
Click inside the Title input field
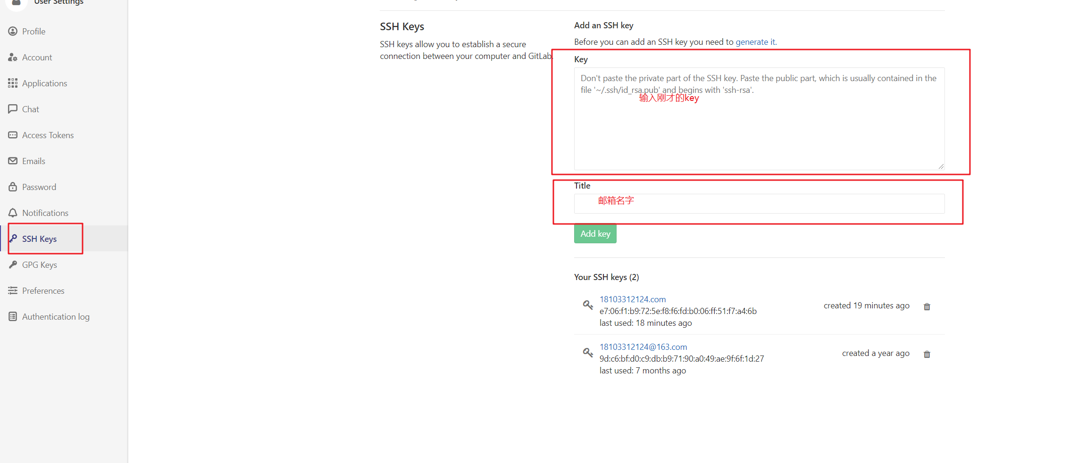(x=759, y=204)
